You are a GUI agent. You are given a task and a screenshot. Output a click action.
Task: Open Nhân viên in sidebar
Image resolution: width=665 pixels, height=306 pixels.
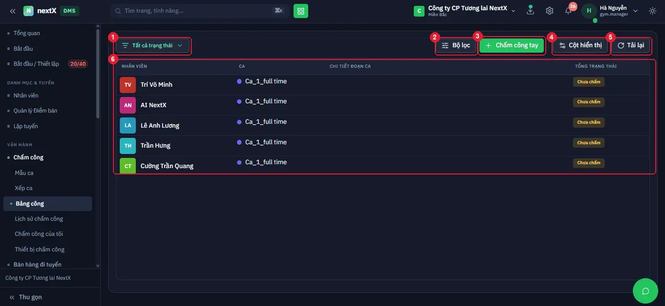pyautogui.click(x=26, y=96)
